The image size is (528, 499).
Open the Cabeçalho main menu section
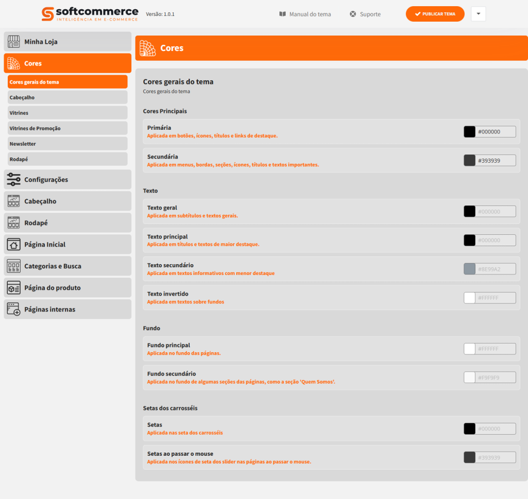coord(68,201)
